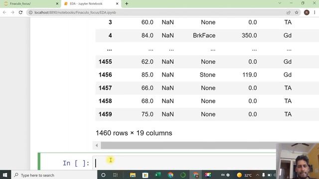Click the 350.0 value in row 4

tap(249, 35)
